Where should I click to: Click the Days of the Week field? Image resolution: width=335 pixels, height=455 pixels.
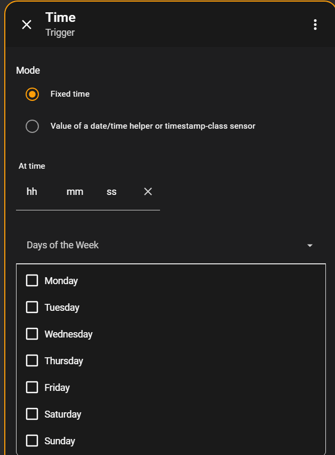pos(160,245)
